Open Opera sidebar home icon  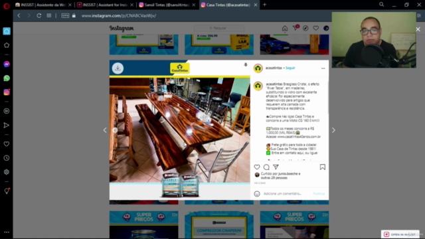[x=7, y=31]
